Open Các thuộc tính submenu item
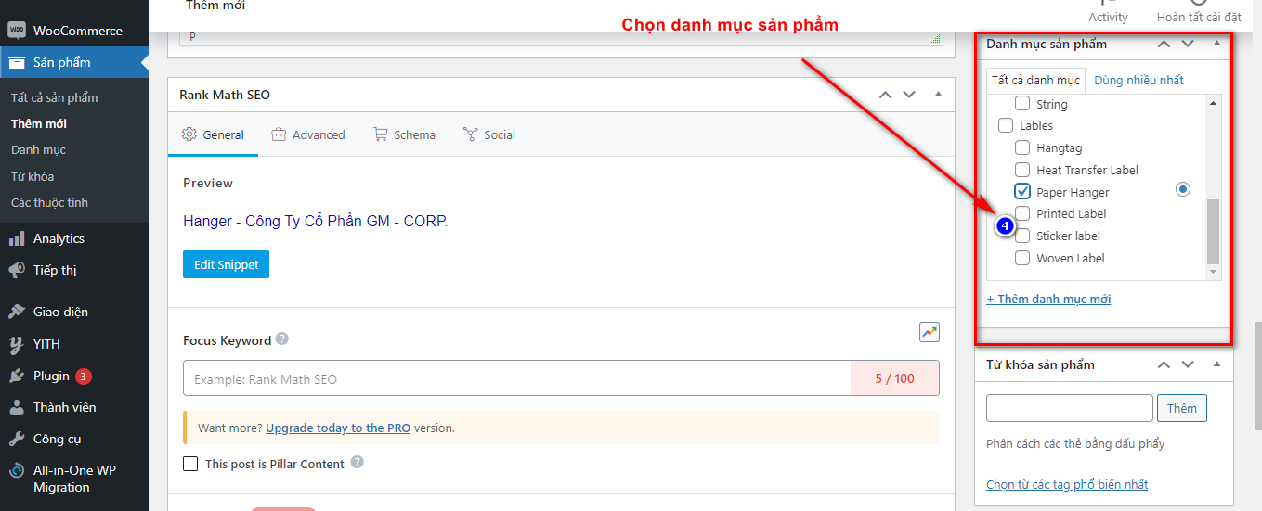Viewport: 1262px width, 511px height. coord(49,202)
